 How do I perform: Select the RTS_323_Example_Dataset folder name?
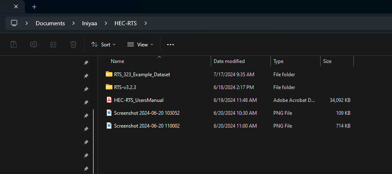coord(142,75)
